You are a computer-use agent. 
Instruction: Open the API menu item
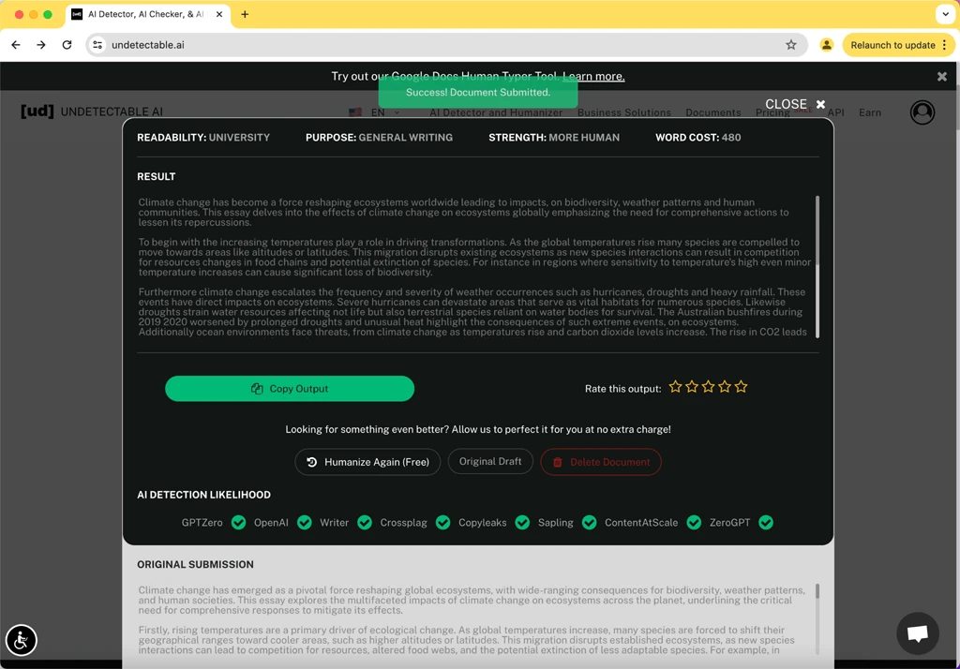point(835,112)
